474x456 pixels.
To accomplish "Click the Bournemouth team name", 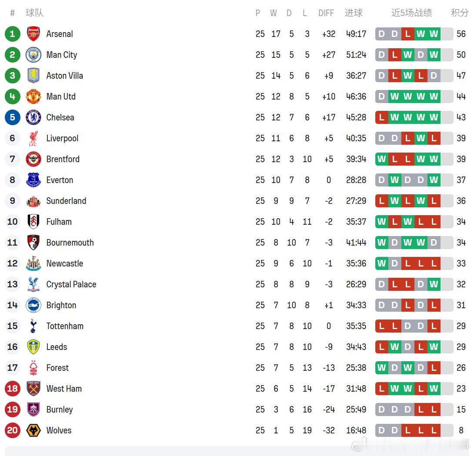I will (70, 243).
